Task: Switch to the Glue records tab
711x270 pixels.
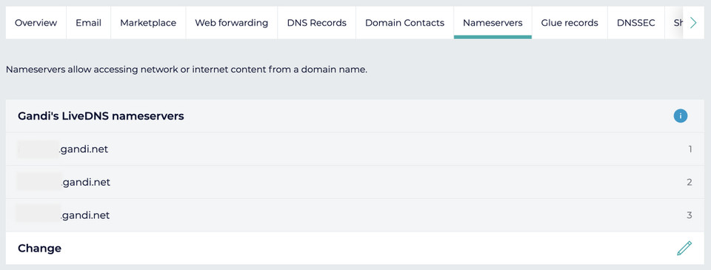Action: pos(570,23)
